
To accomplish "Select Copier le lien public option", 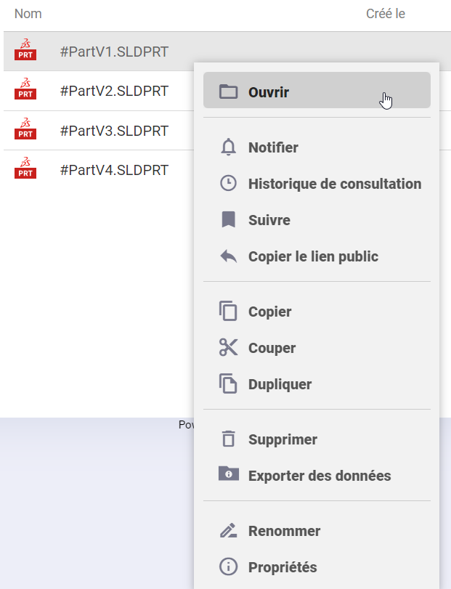I will (313, 256).
